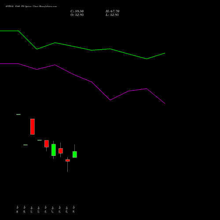Click the close value 'C: 59.50'
The image size is (220, 220).
tap(77, 11)
